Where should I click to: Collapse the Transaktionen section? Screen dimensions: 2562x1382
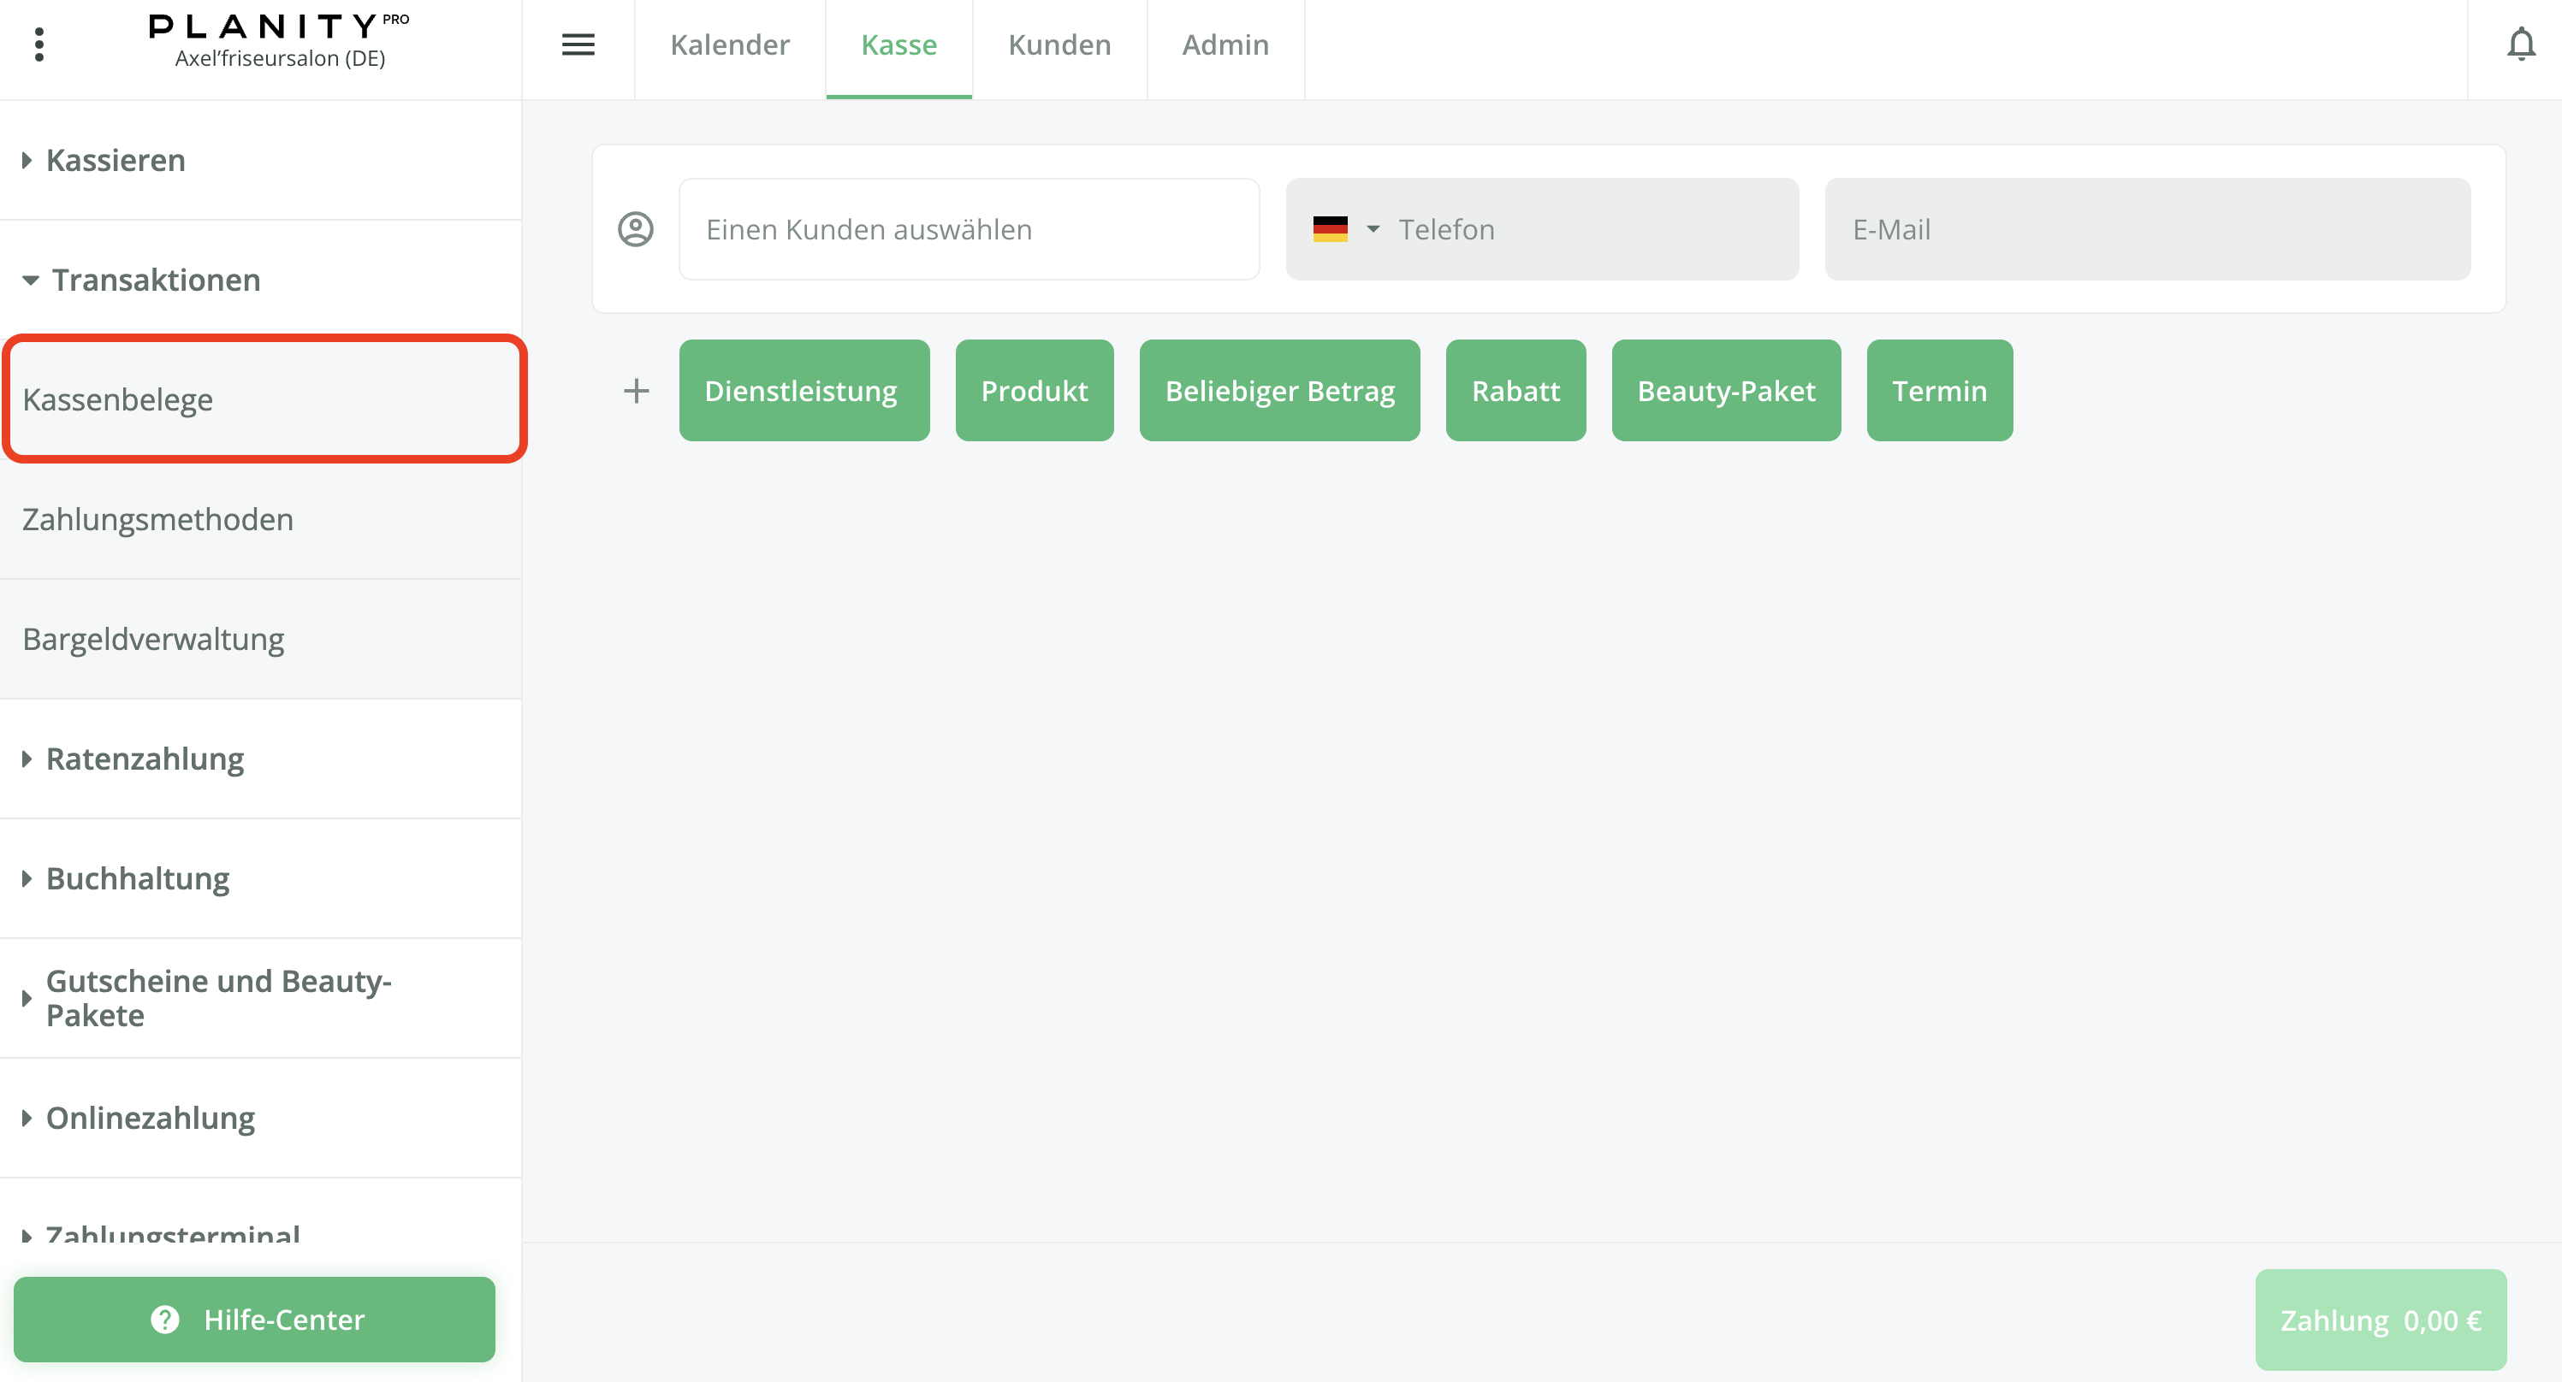point(155,281)
